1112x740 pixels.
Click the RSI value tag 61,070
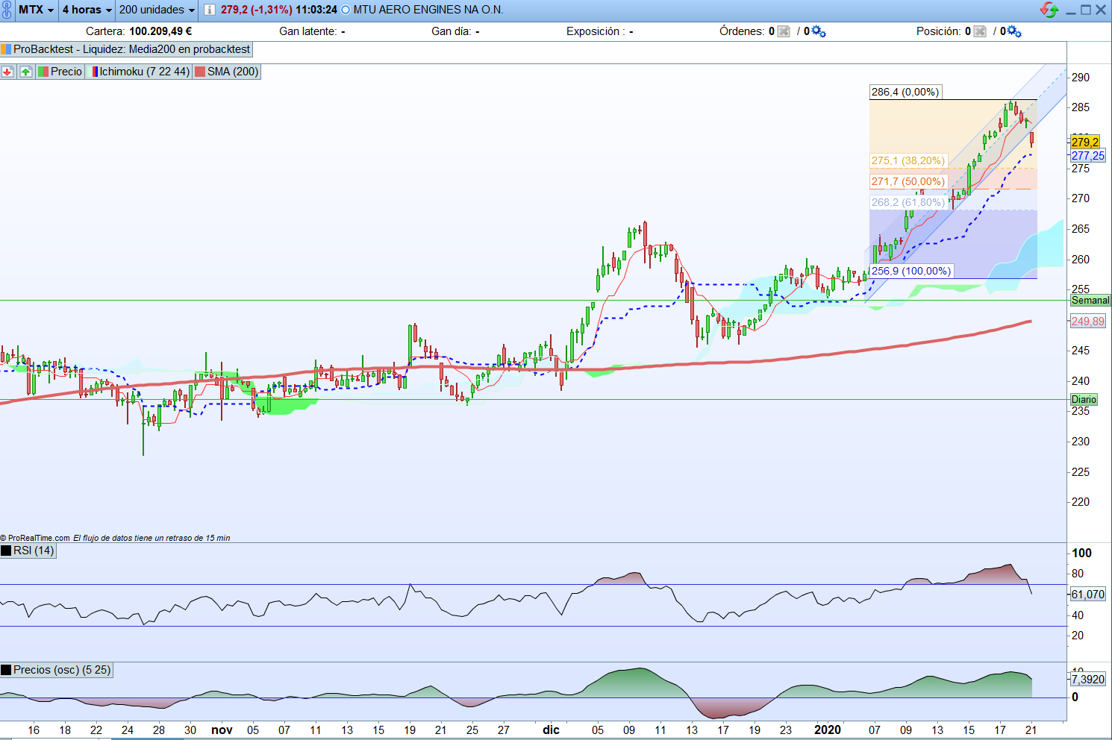pos(1088,595)
